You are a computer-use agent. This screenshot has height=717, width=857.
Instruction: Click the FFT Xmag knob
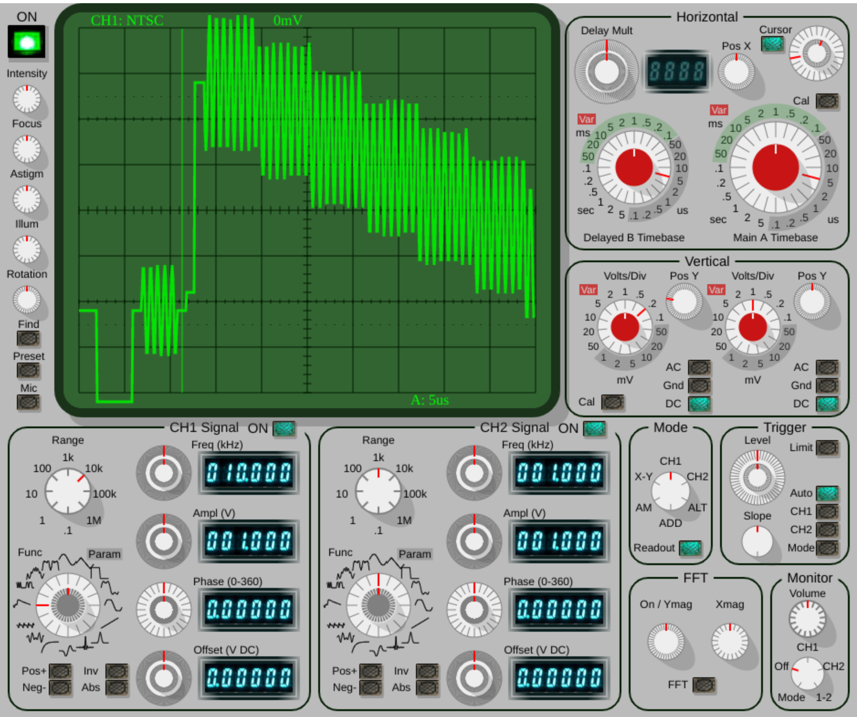730,642
